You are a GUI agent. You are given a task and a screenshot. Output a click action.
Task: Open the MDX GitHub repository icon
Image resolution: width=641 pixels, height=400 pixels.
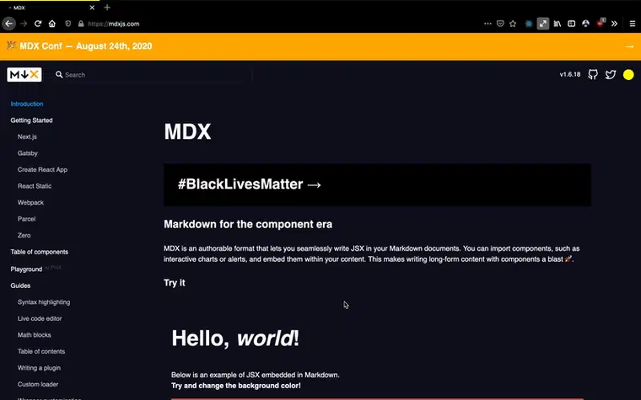coord(593,74)
